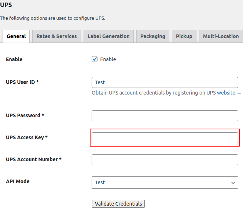The height and width of the screenshot is (214, 243).
Task: Select the UPS Account Number input box
Action: [x=165, y=160]
